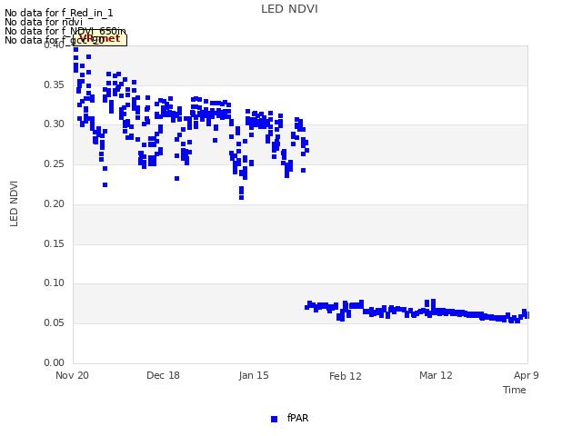
Task: Click the 0.05 y-axis tick label
Action: click(x=54, y=323)
